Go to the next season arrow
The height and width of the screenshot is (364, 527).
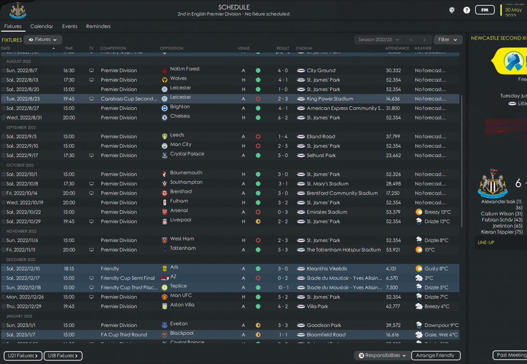pyautogui.click(x=424, y=40)
